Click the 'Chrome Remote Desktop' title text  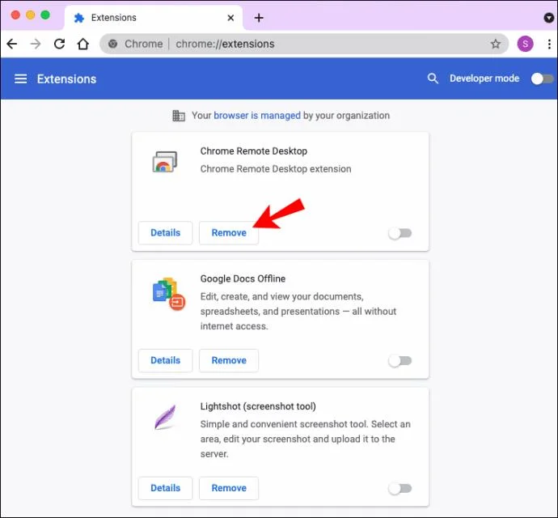pyautogui.click(x=254, y=151)
